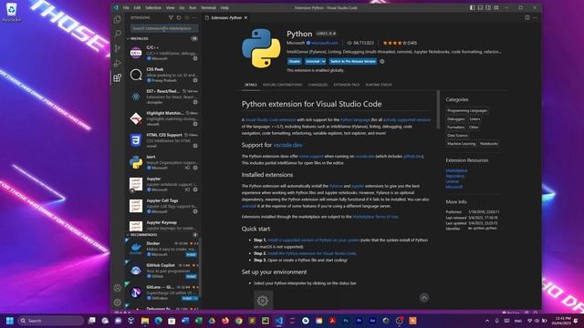Click the Search Extensions in Marketplace field
Screen dimensions: 584x328
164,28
